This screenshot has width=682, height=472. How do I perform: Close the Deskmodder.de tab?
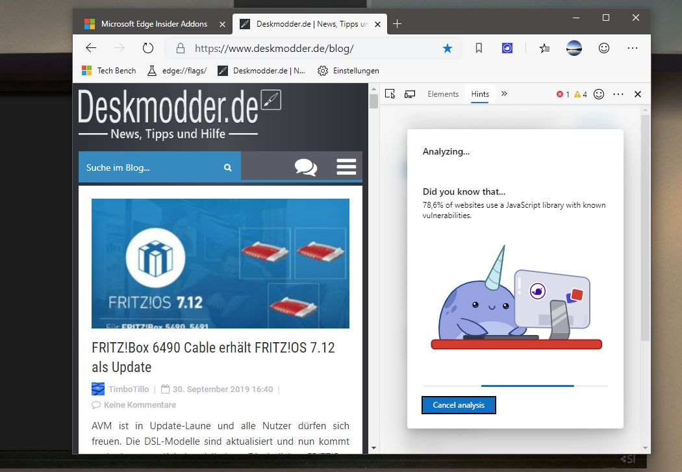coord(377,24)
